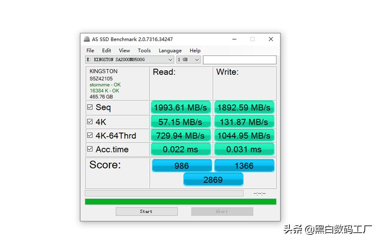
Task: Click the 4K read result 57.15 MB/s
Action: [x=180, y=122]
